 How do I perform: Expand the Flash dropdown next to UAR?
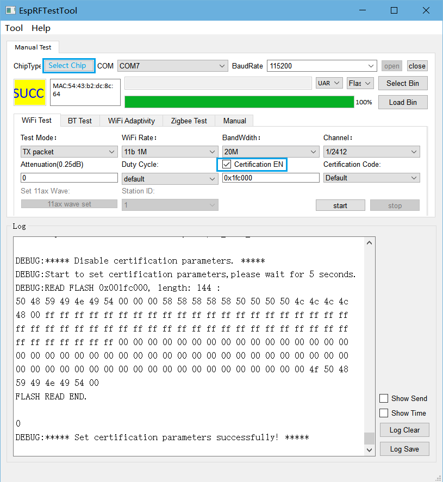[360, 83]
